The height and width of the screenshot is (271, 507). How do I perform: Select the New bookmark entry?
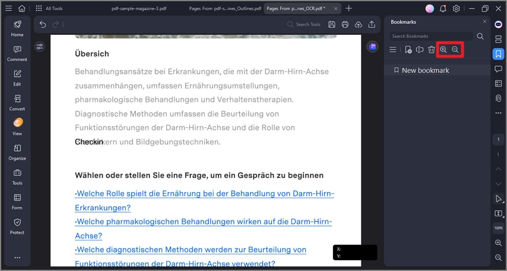tap(437, 70)
